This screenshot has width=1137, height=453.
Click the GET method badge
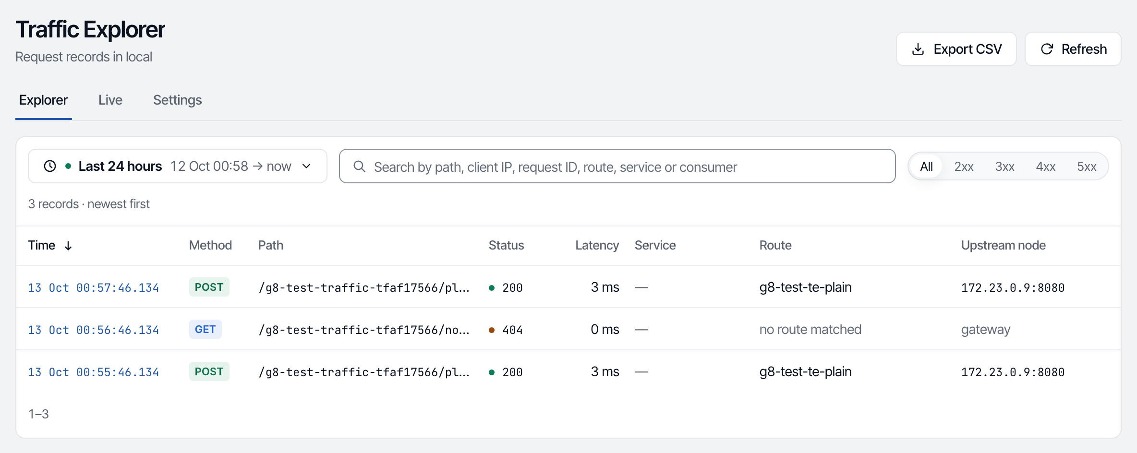[205, 329]
